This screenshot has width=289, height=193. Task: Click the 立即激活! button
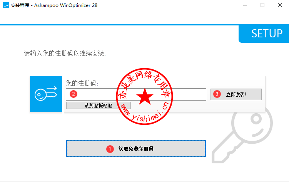click(236, 94)
